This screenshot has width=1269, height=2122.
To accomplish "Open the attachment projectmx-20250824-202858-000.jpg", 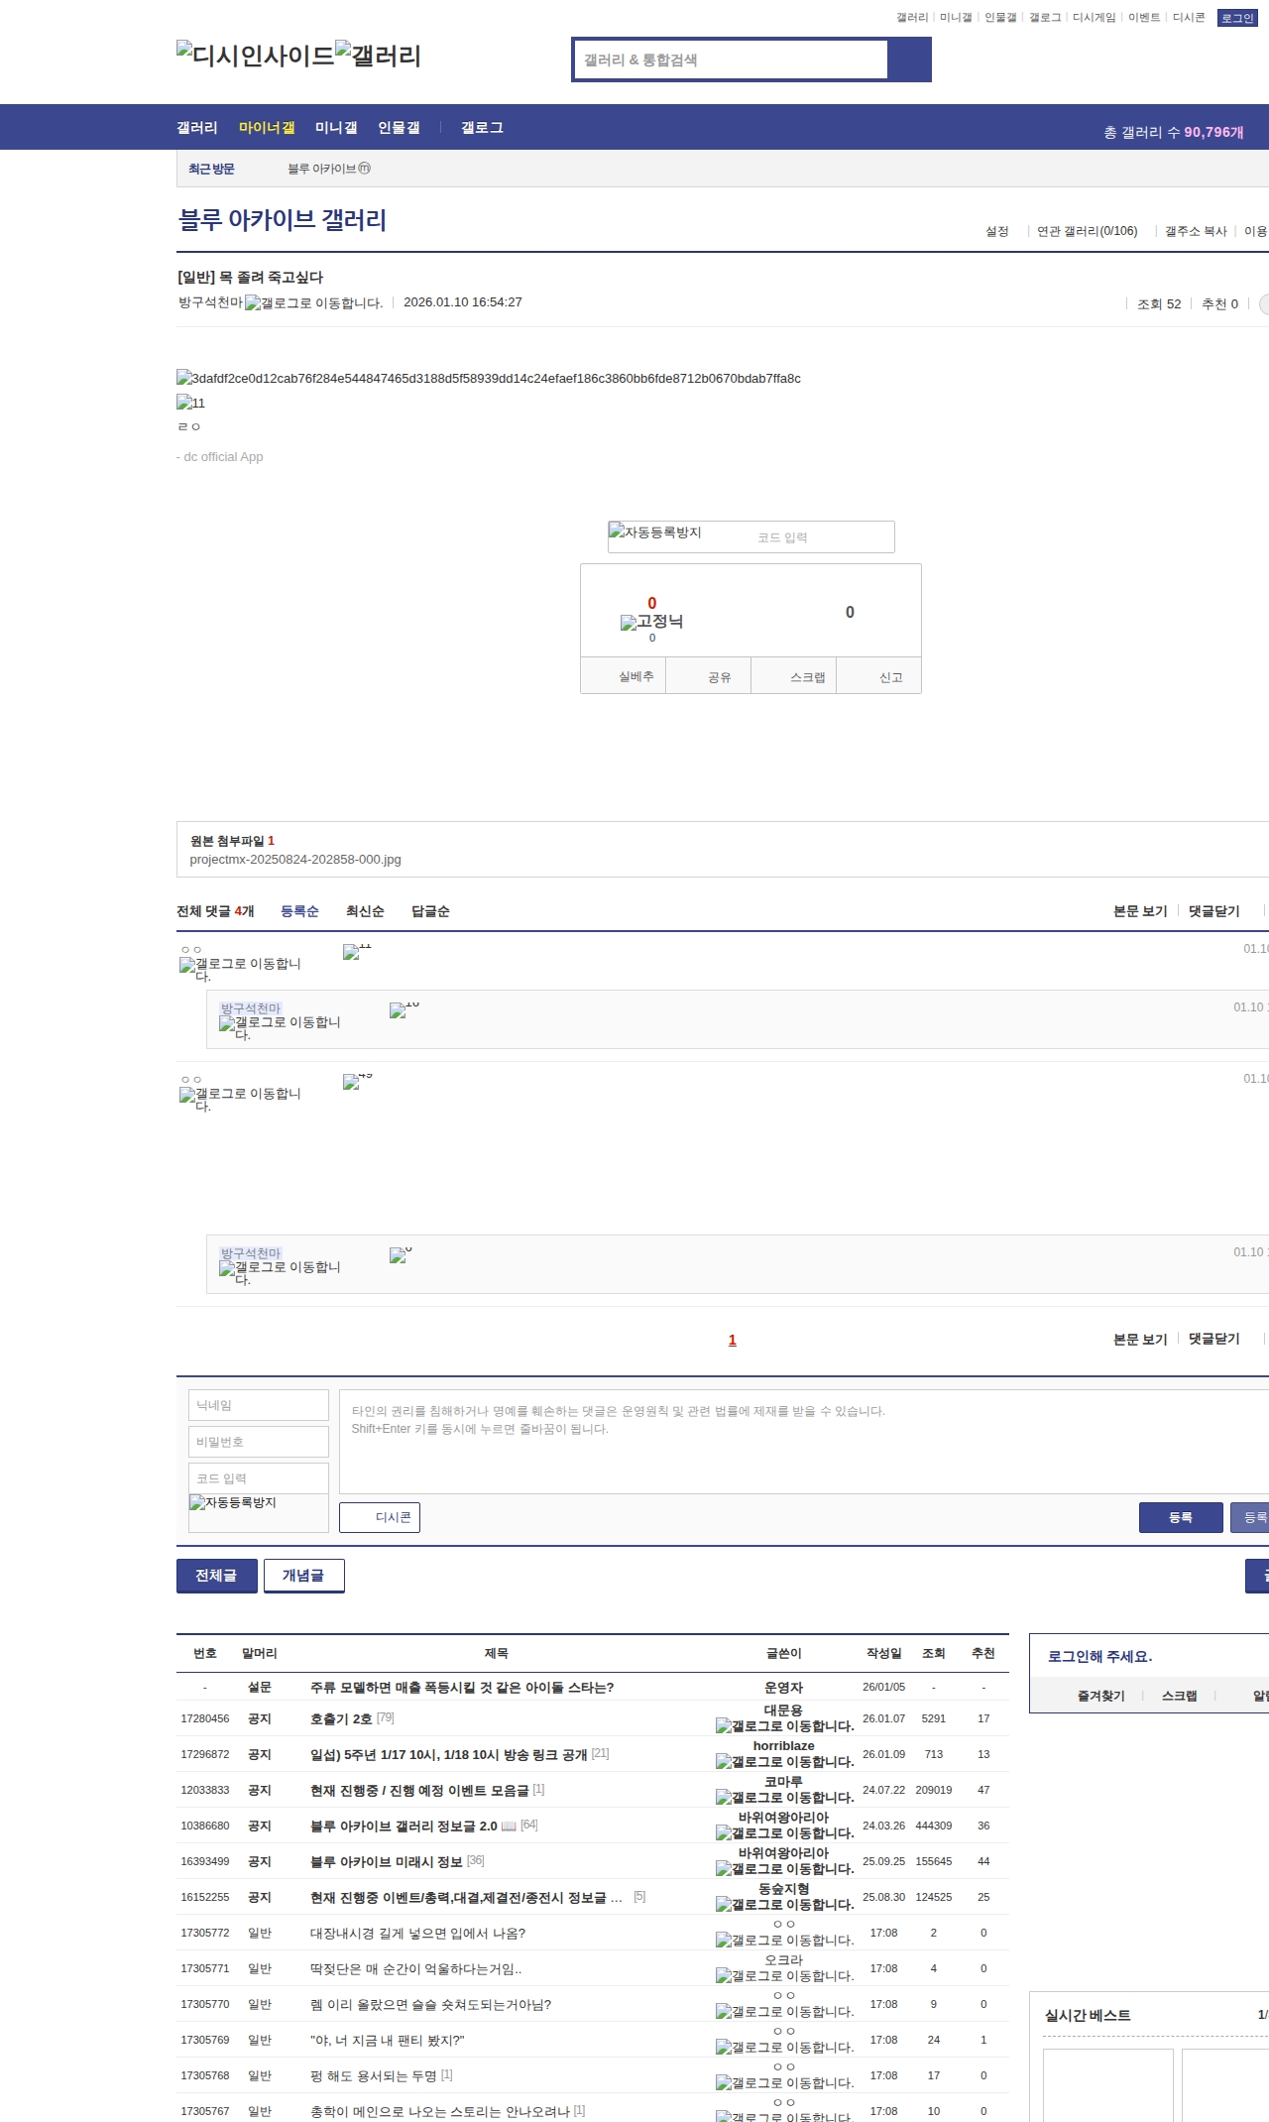I will coord(295,860).
